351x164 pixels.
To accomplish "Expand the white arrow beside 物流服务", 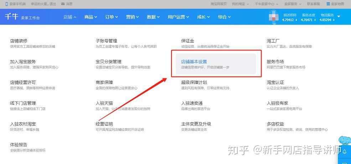I will tap(339, 16).
